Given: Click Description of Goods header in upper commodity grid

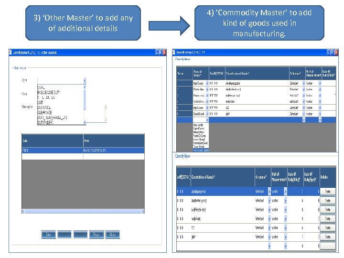Looking at the screenshot, I should point(258,74).
